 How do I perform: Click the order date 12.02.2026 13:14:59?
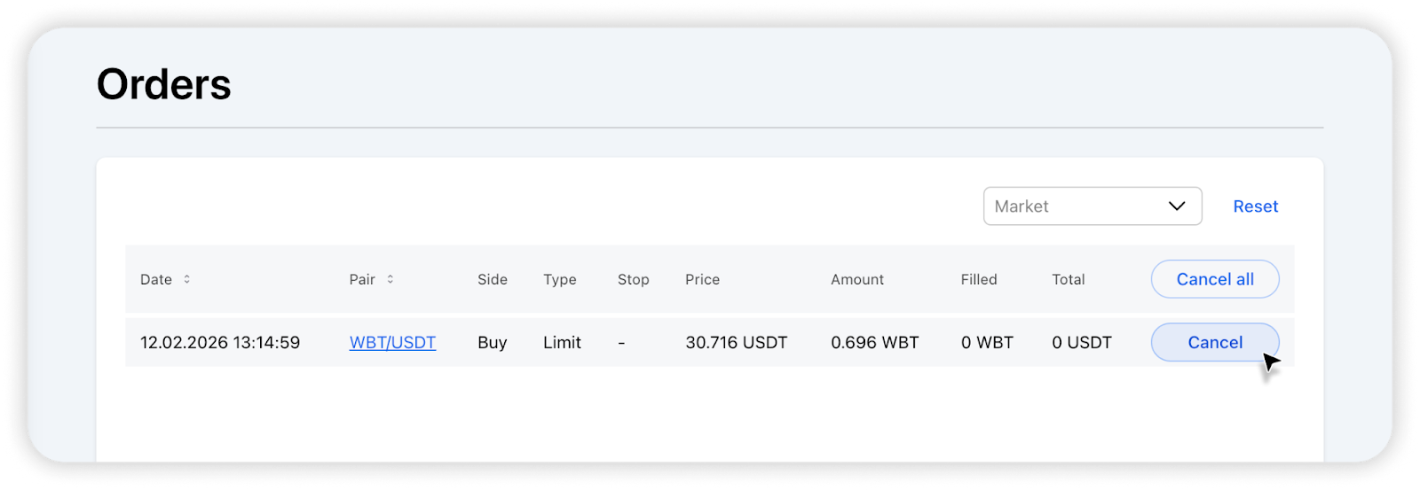(220, 343)
